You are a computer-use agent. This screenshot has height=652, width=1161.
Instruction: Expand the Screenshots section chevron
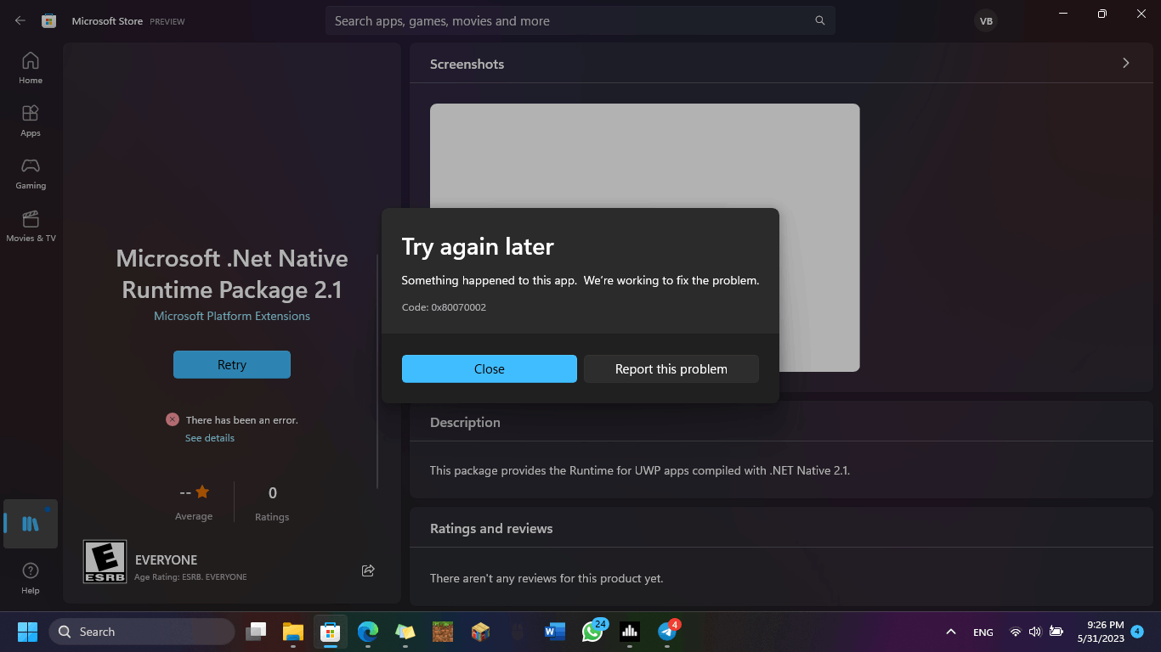point(1125,63)
